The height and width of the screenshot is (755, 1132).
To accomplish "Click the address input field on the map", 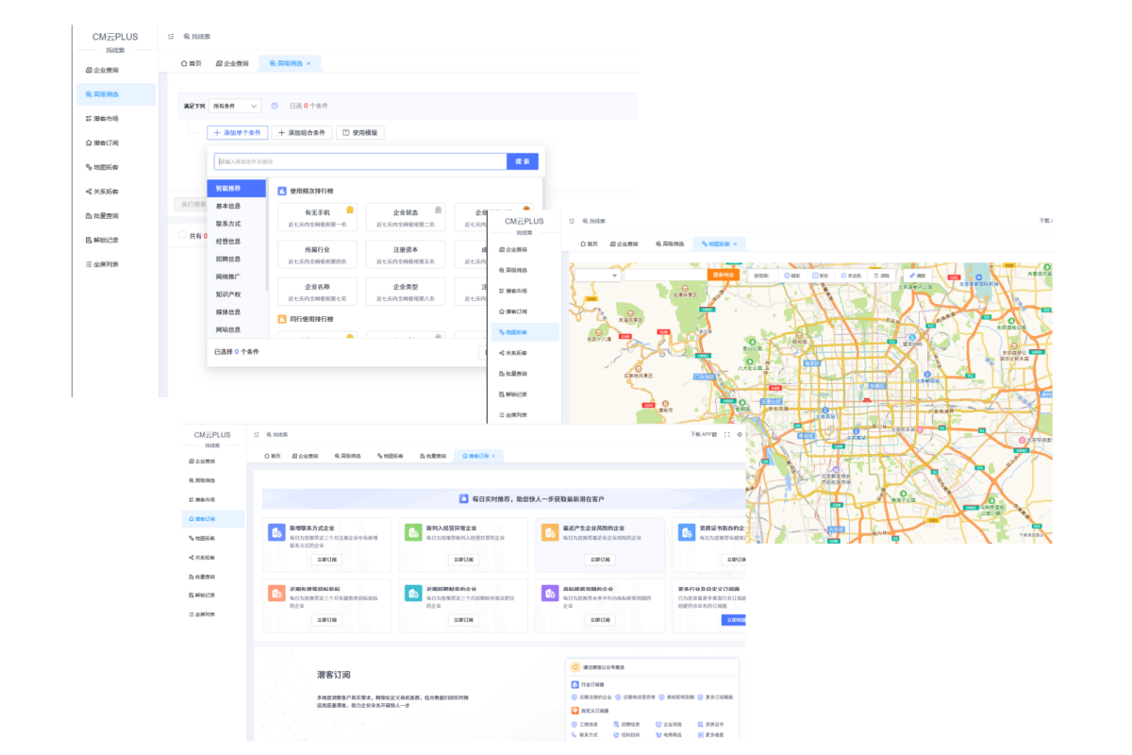I will point(665,276).
